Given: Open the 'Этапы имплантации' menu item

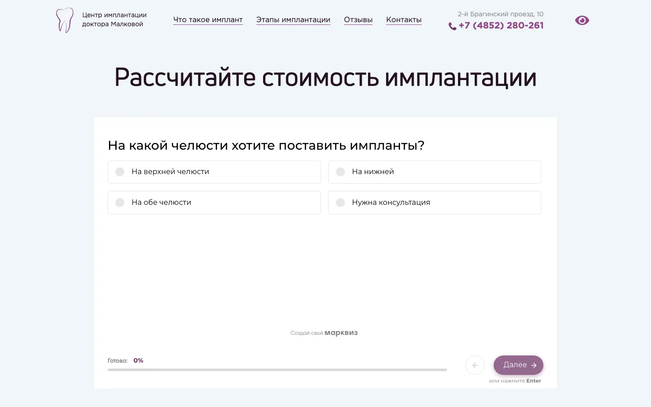Looking at the screenshot, I should click(293, 20).
